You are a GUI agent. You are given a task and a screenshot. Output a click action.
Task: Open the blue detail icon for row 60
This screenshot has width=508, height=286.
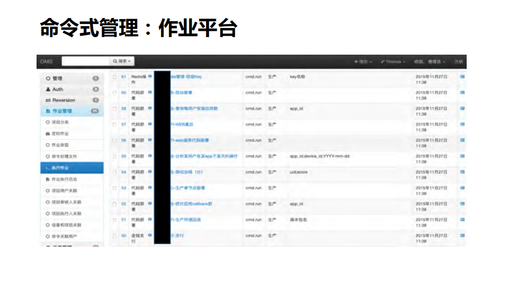tap(462, 92)
